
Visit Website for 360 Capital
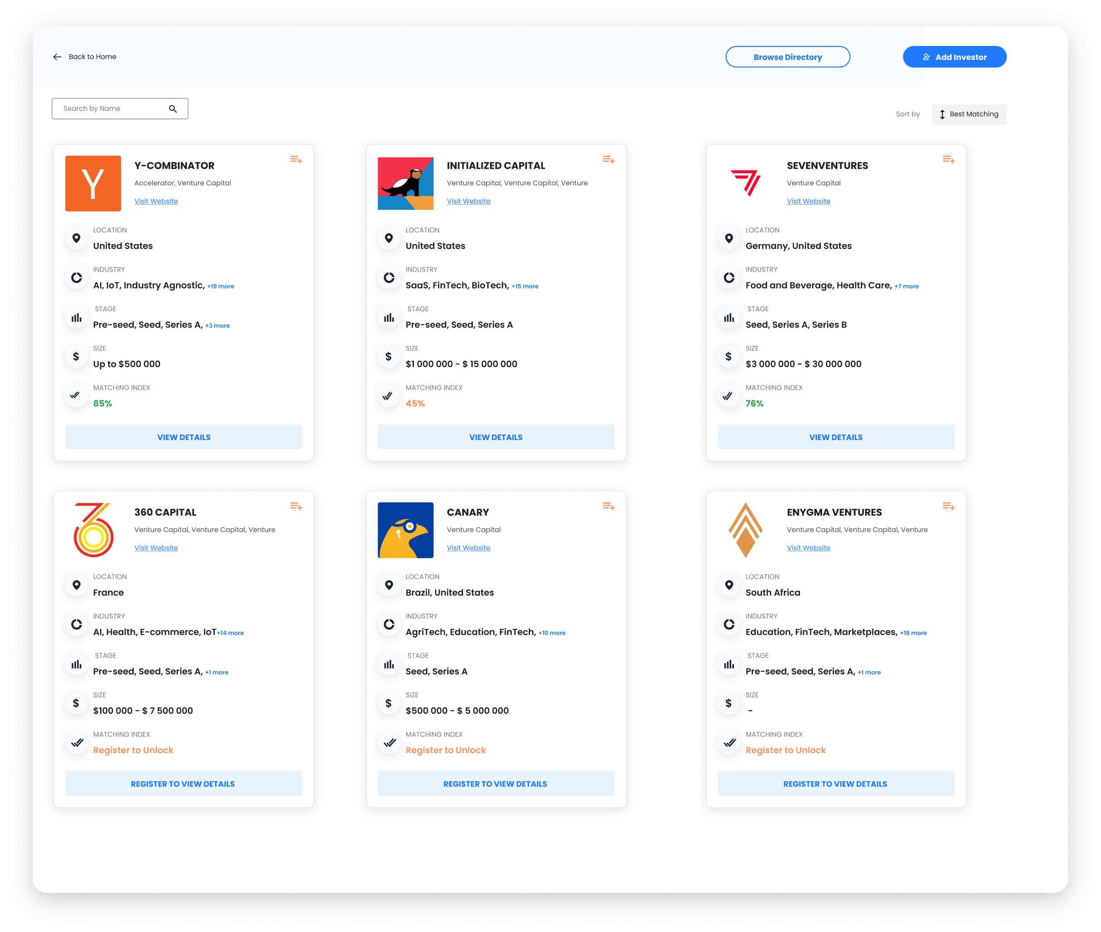click(156, 548)
